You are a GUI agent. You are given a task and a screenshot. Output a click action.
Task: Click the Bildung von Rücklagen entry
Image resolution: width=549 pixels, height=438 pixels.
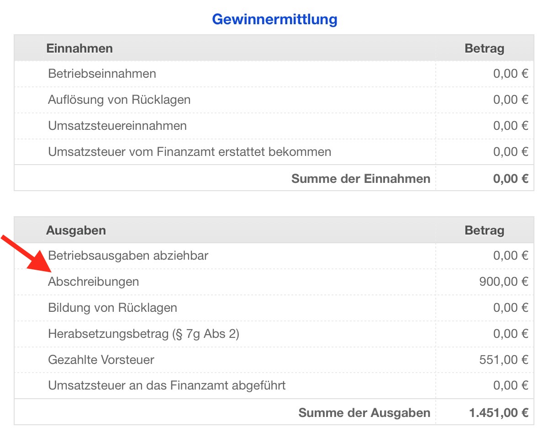[x=112, y=308]
